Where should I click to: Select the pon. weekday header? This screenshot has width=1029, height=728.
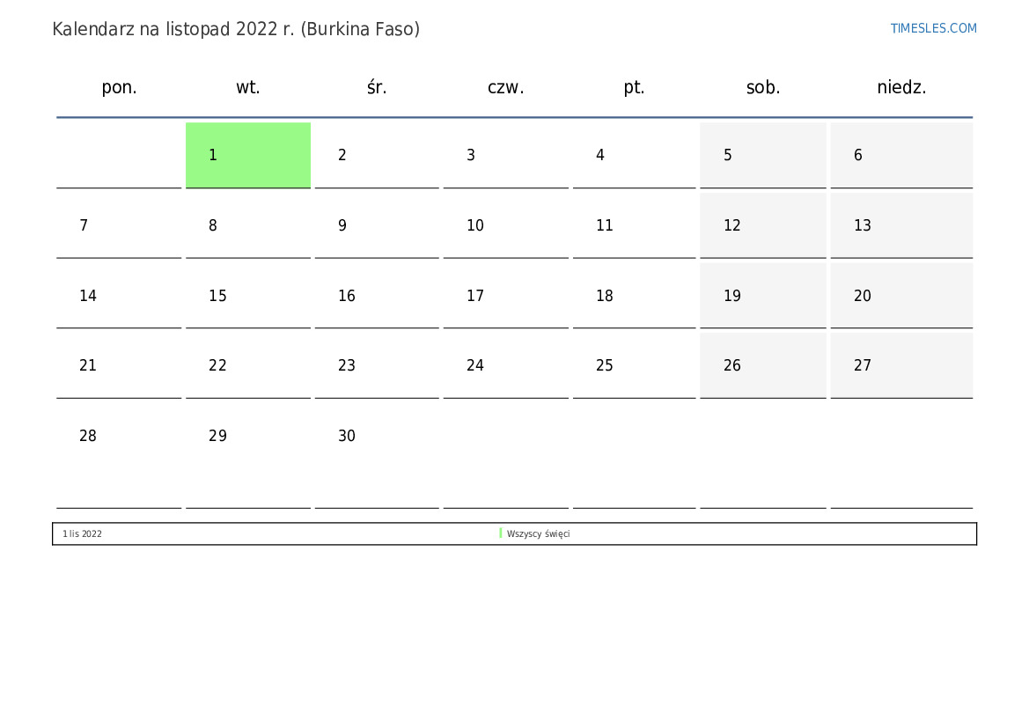[x=119, y=87]
